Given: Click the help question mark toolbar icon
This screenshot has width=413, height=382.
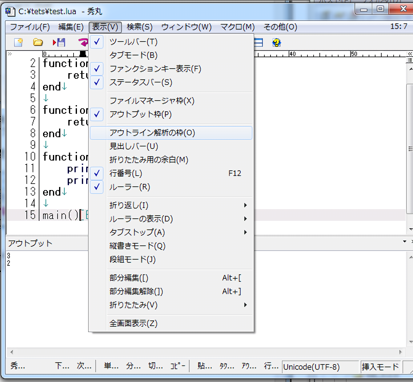Looking at the screenshot, I should coord(276,42).
